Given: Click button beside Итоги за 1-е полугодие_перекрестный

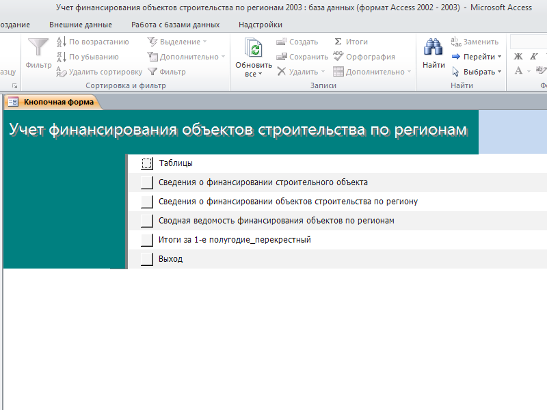Looking at the screenshot, I should (147, 240).
